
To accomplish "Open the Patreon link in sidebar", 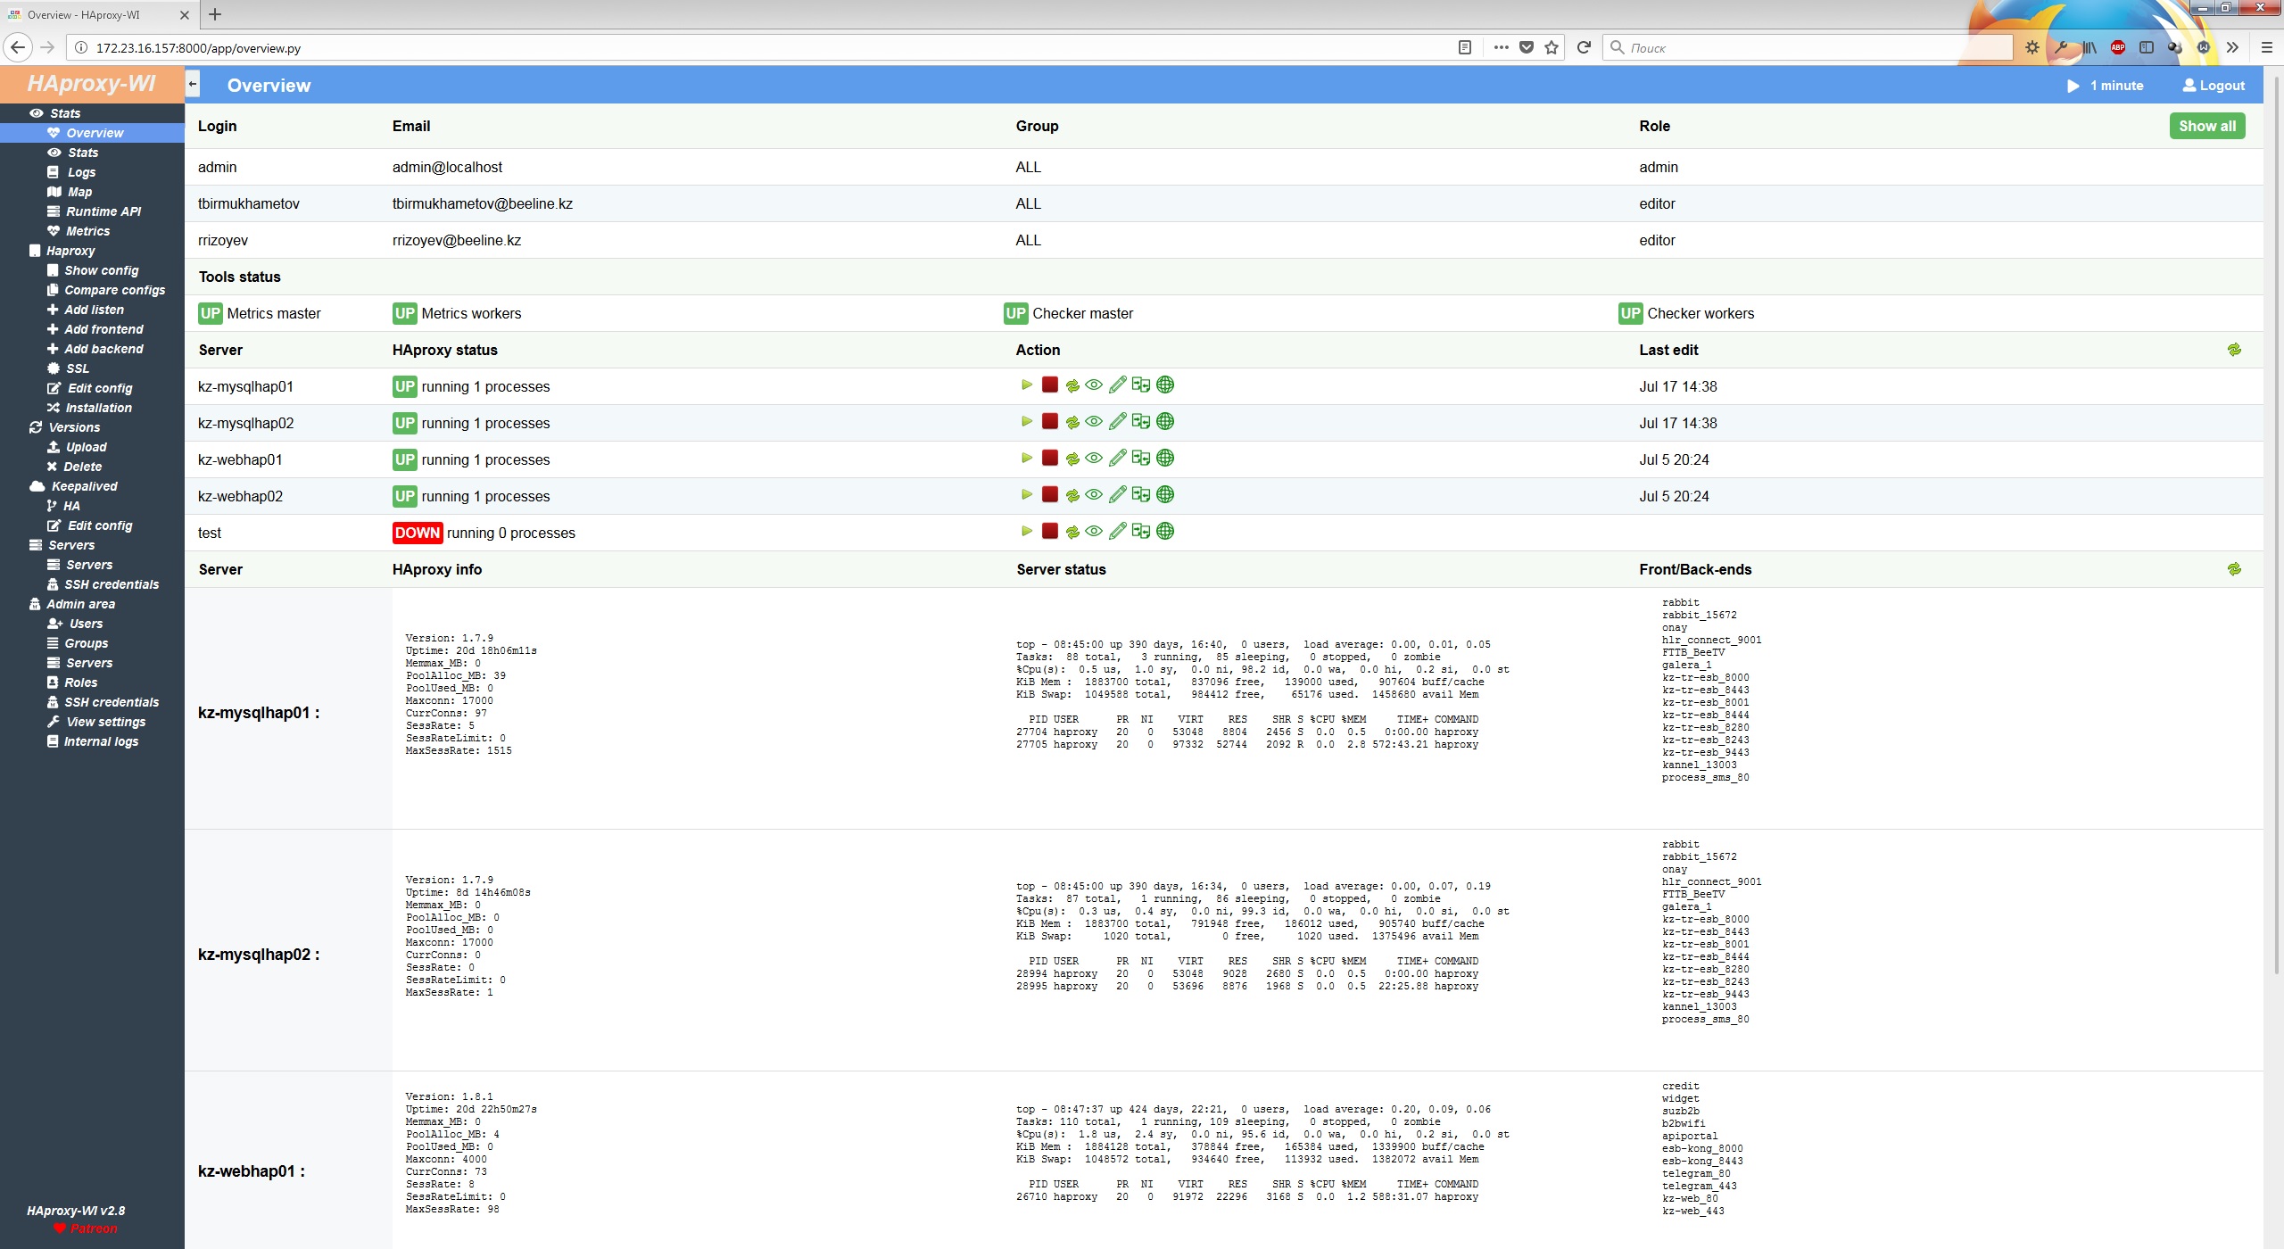I will pyautogui.click(x=93, y=1228).
